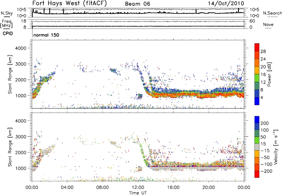Click the light green segment of Power colorbar
The height and width of the screenshot is (195, 282).
tap(257, 78)
